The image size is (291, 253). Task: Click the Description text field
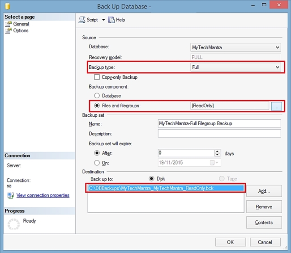point(219,134)
